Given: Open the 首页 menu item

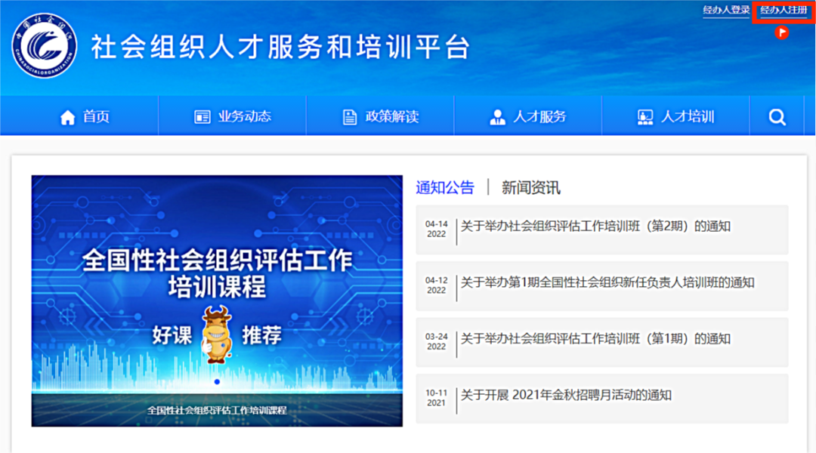Looking at the screenshot, I should tap(96, 117).
